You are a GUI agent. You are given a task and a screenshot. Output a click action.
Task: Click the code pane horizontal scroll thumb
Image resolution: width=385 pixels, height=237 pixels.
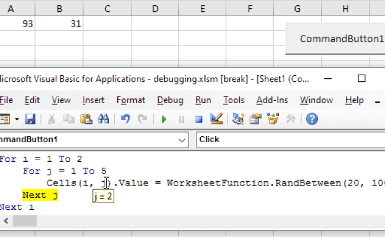pyautogui.click(x=25, y=221)
